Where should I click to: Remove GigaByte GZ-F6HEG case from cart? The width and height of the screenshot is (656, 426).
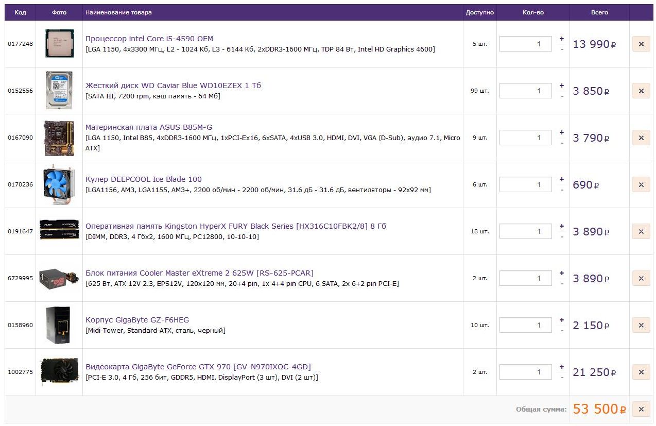click(x=641, y=325)
